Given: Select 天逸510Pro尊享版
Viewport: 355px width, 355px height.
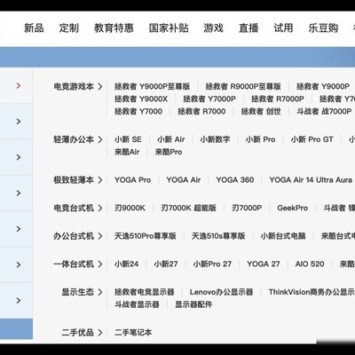Looking at the screenshot, I should point(146,236).
